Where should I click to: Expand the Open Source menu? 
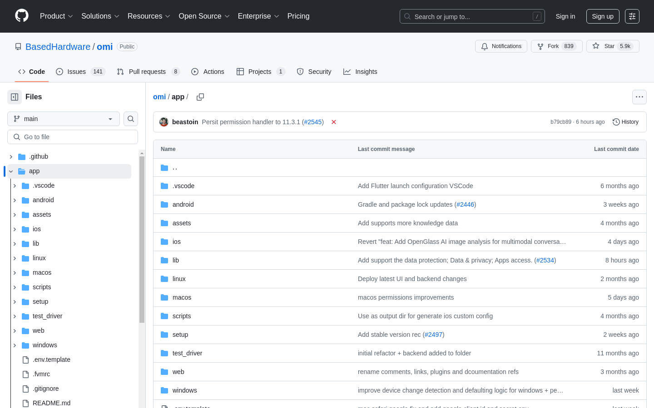coord(204,16)
